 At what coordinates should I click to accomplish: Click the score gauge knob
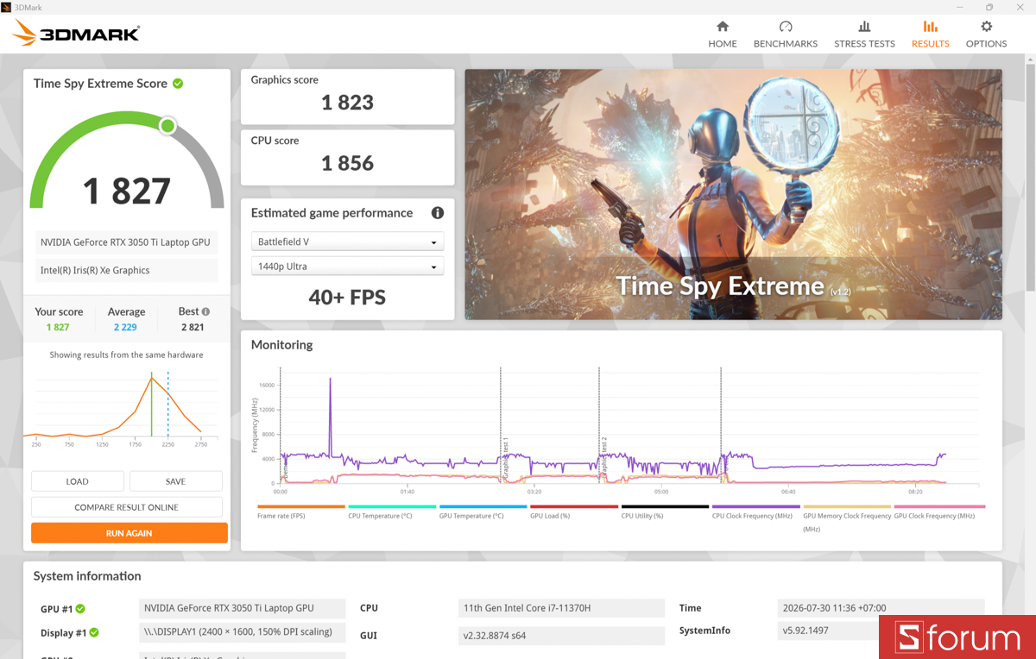point(167,127)
